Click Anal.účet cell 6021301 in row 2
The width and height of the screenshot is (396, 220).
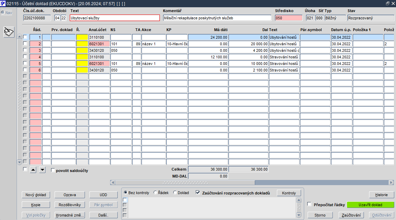pyautogui.click(x=99, y=44)
